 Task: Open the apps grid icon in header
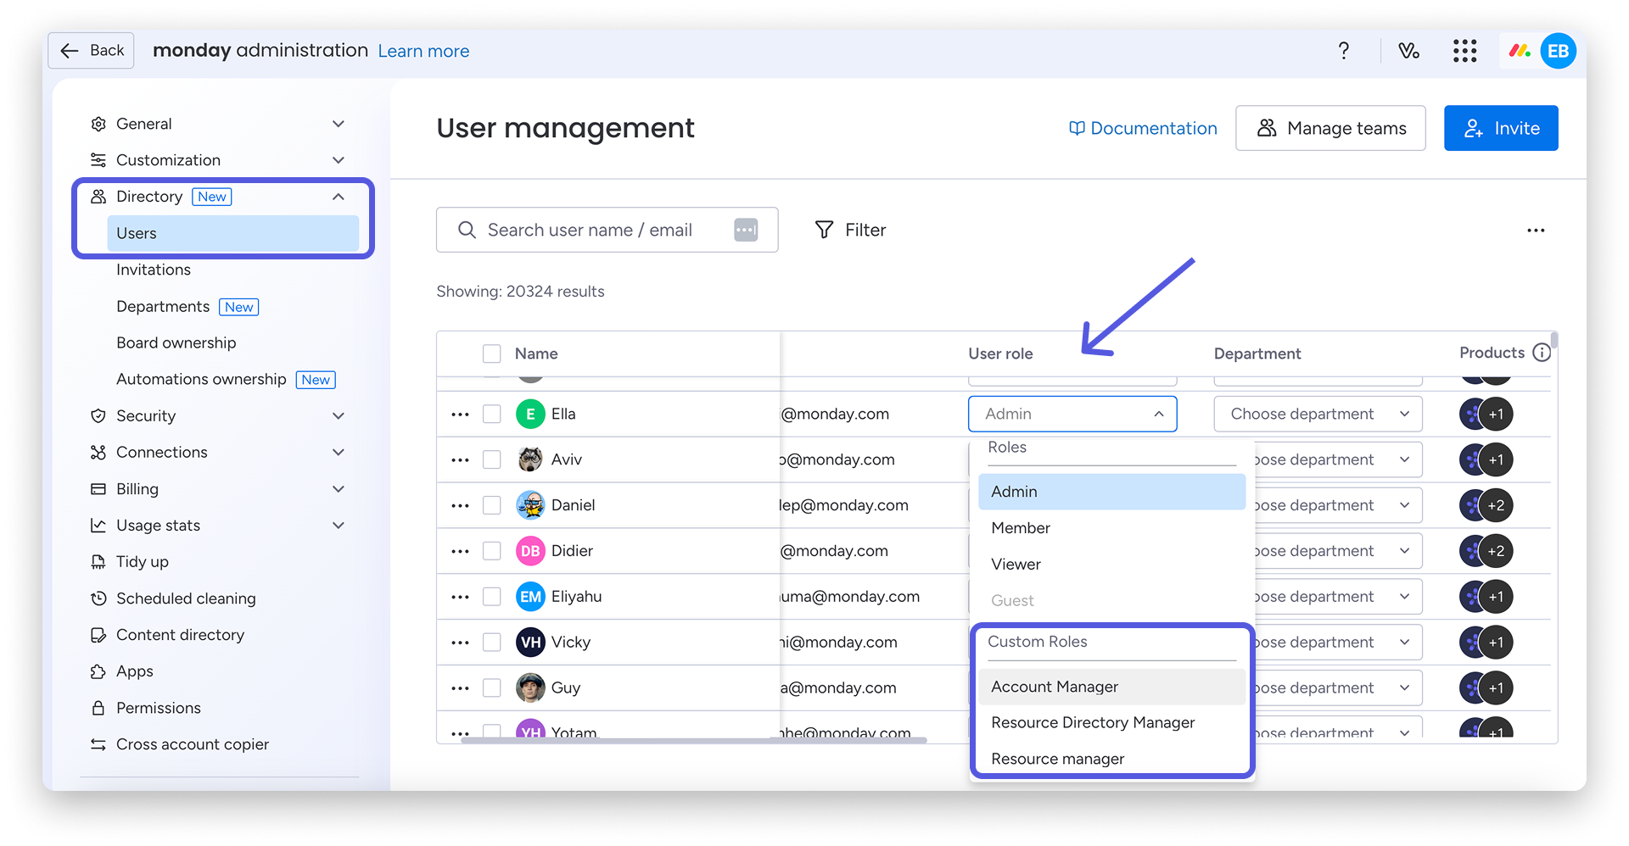pyautogui.click(x=1464, y=51)
